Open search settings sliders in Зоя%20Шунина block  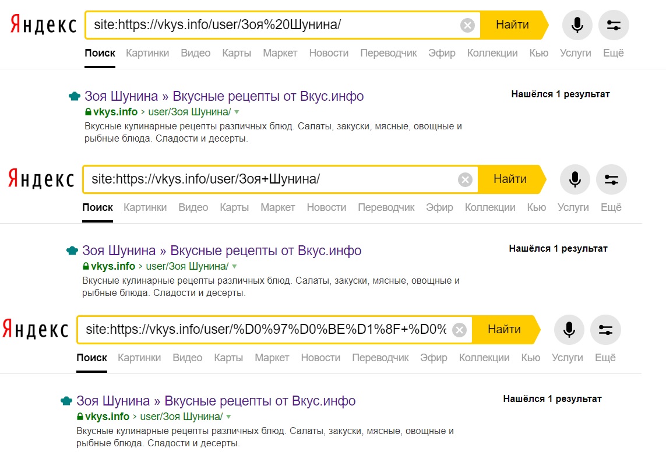pos(614,25)
